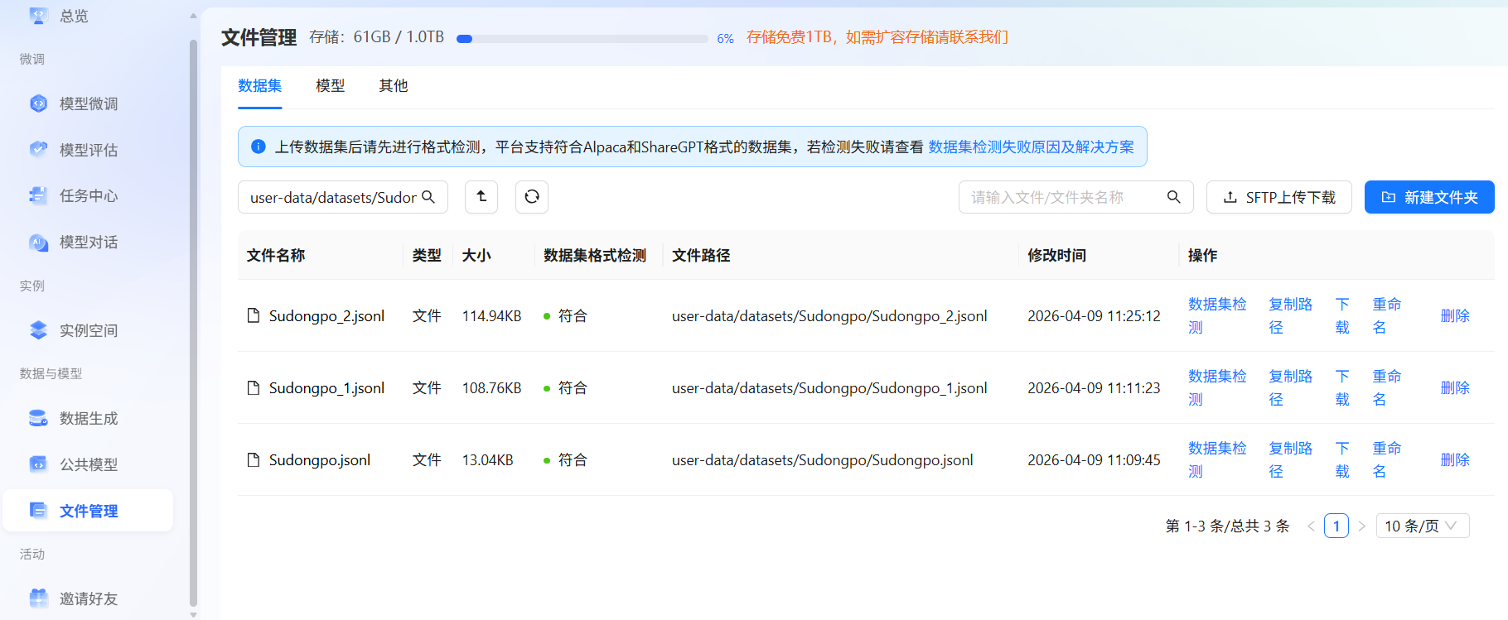The width and height of the screenshot is (1508, 620).
Task: Expand the 10 条/页 page size dropdown
Action: [x=1422, y=526]
